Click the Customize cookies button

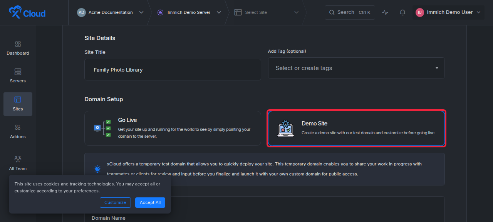coord(115,202)
